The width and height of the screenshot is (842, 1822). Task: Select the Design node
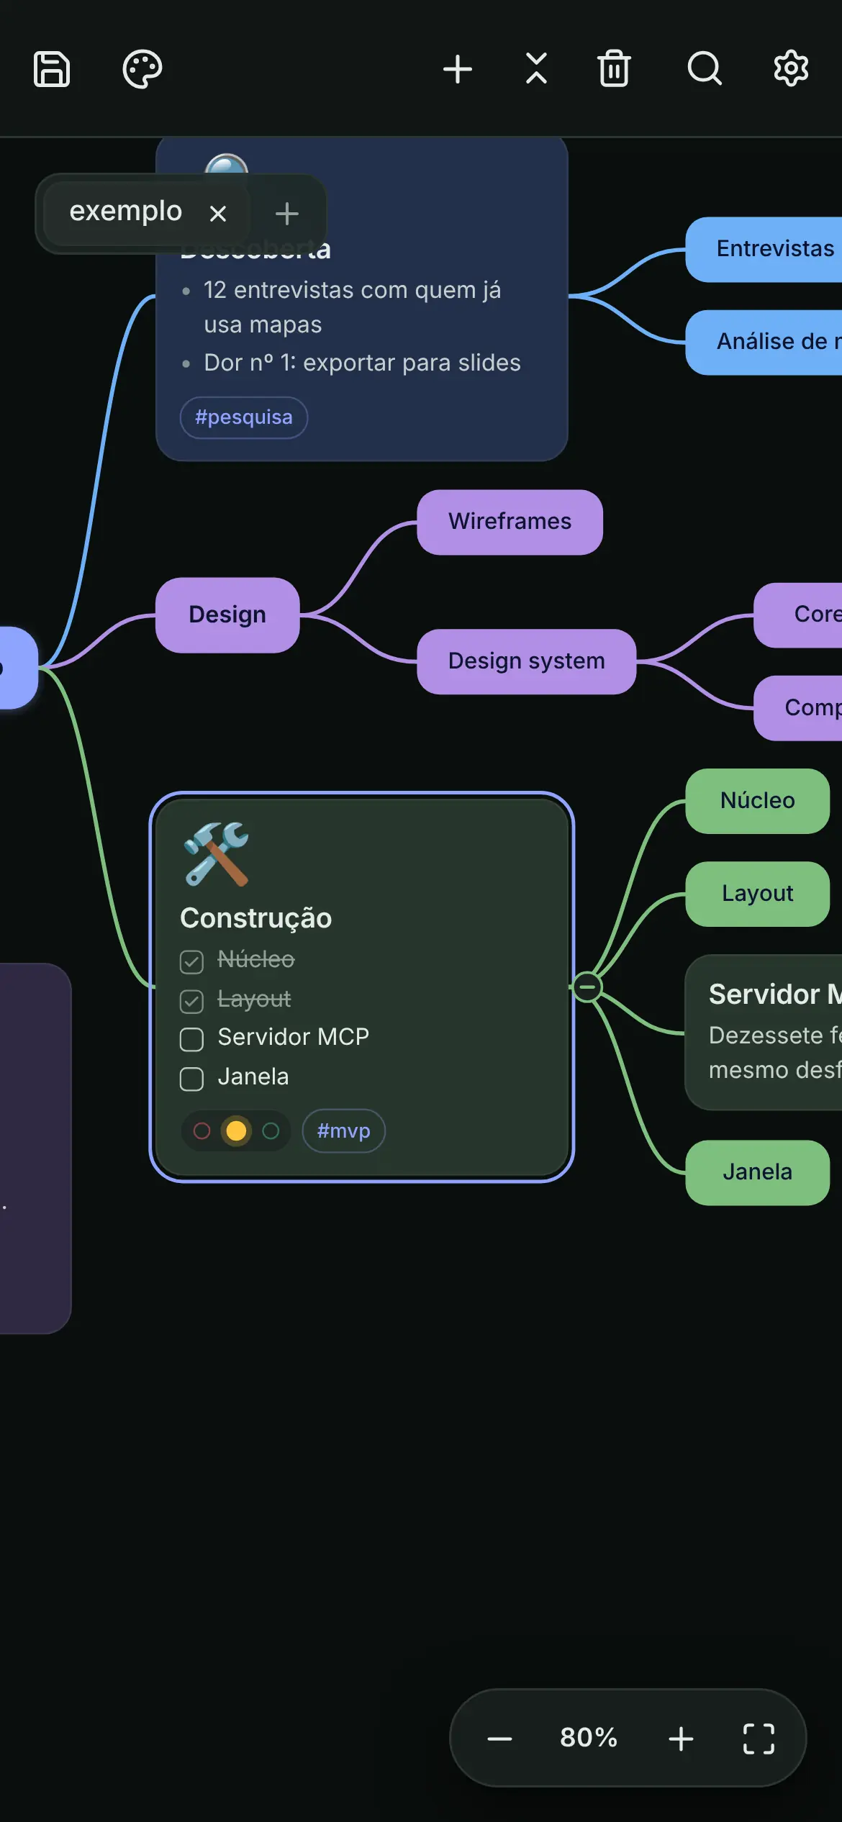pyautogui.click(x=227, y=615)
